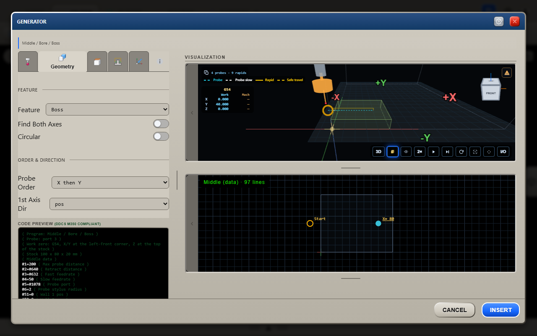Open the I/O panel button

pos(503,152)
